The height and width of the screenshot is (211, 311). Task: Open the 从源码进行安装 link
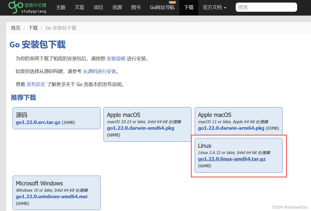[100, 72]
